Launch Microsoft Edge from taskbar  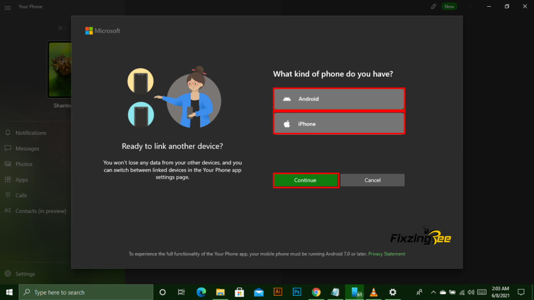coord(201,292)
